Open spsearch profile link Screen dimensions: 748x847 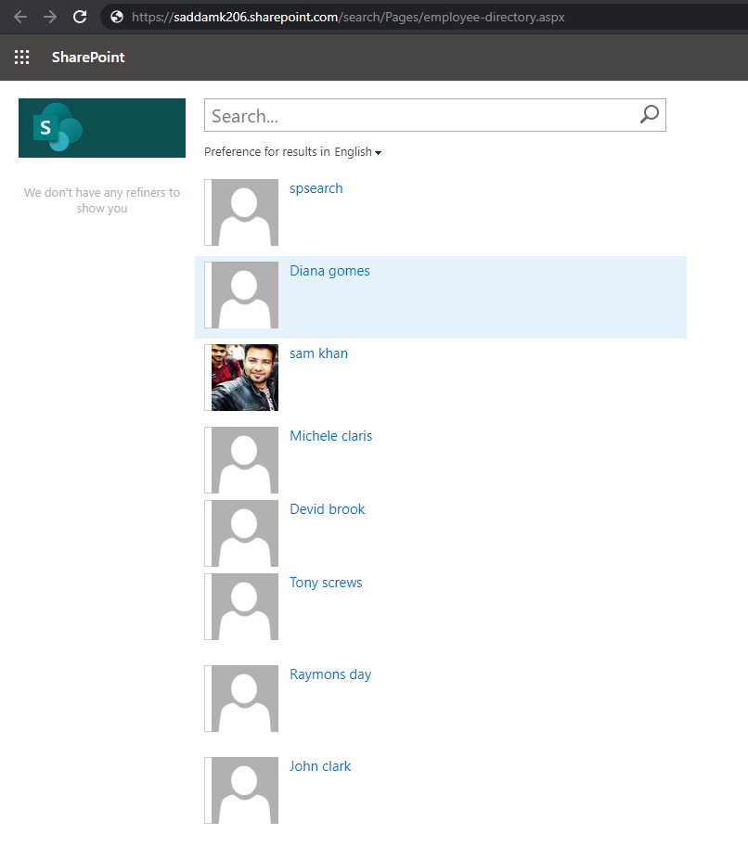tap(316, 188)
